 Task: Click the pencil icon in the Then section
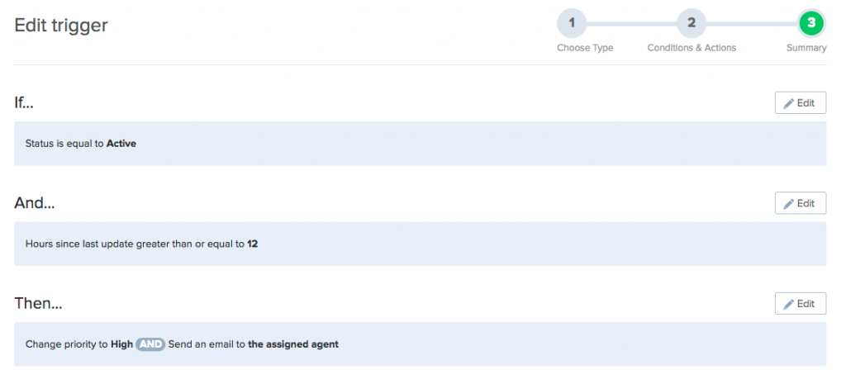(789, 304)
